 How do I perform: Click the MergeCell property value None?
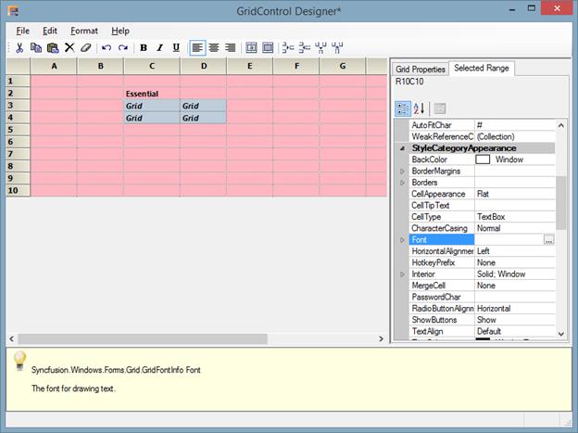pyautogui.click(x=515, y=286)
